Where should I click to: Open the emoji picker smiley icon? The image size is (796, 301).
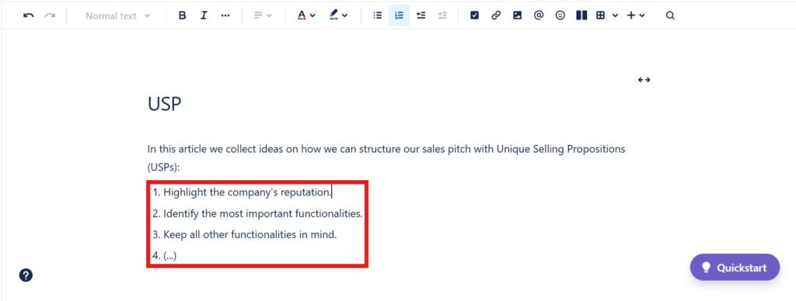[x=560, y=16]
